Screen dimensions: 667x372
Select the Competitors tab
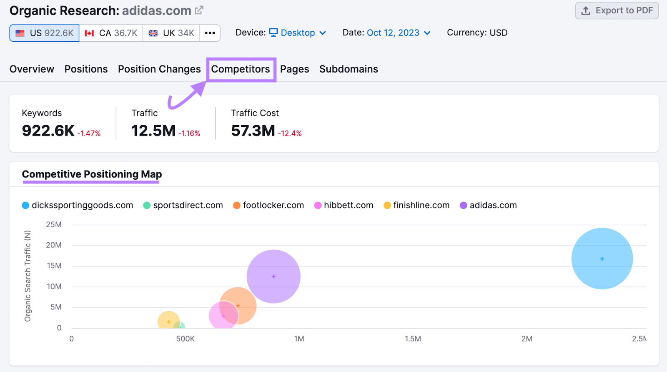(x=241, y=69)
